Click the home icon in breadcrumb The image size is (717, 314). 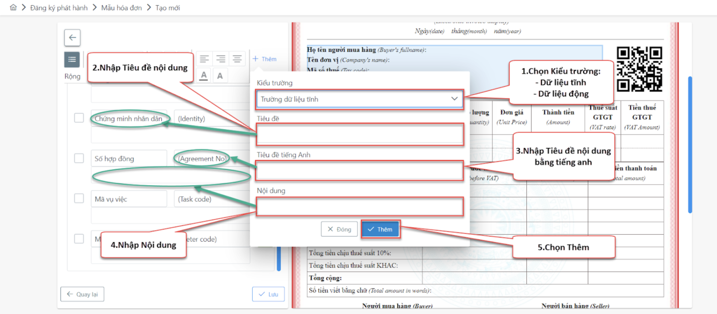[x=13, y=7]
